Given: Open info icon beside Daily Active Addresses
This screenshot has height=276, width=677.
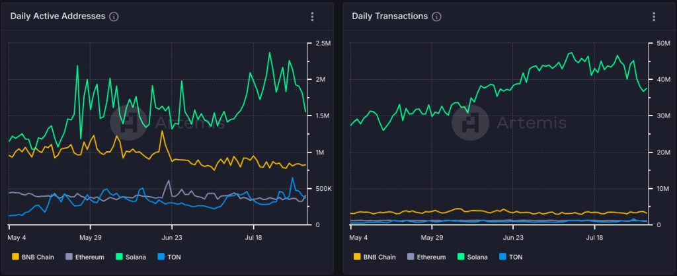Looking at the screenshot, I should tap(114, 17).
